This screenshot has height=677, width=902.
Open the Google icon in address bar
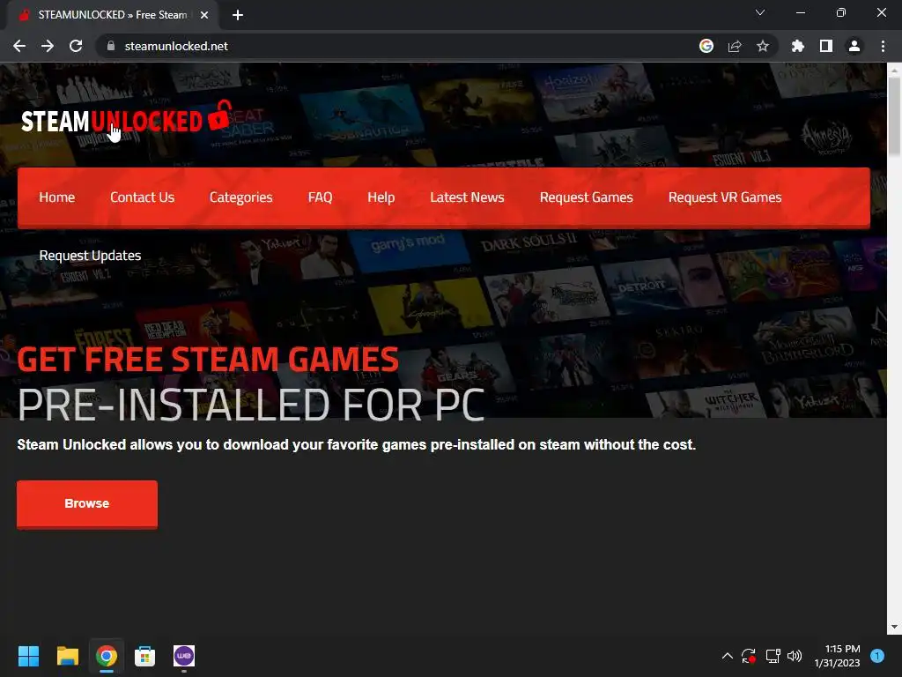[x=706, y=46]
